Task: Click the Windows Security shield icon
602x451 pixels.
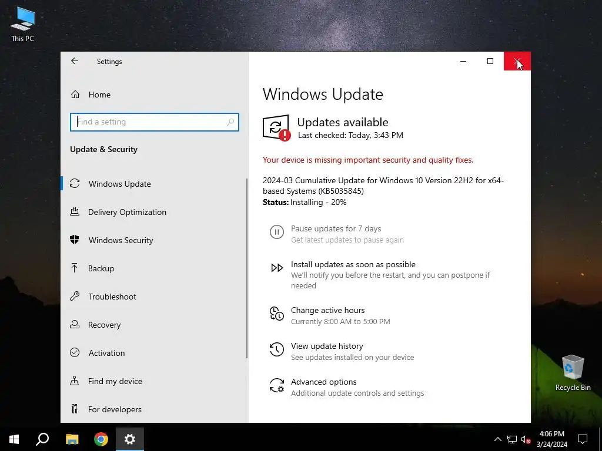Action: pos(75,240)
